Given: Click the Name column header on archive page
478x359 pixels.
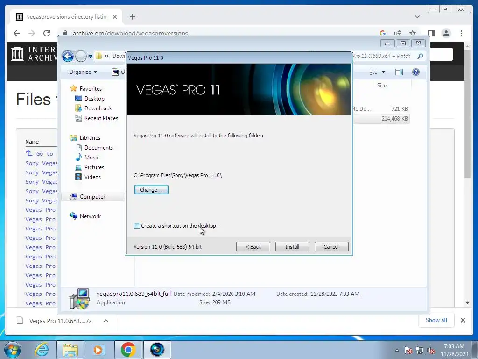Looking at the screenshot, I should click(32, 142).
